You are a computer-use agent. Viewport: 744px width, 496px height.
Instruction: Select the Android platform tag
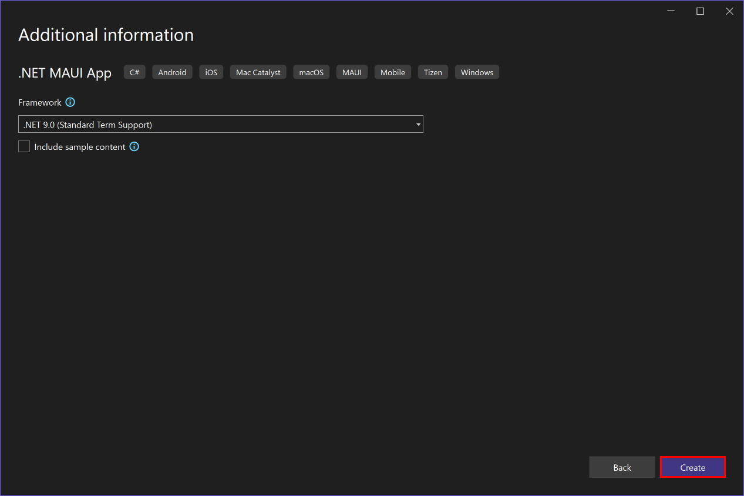171,72
